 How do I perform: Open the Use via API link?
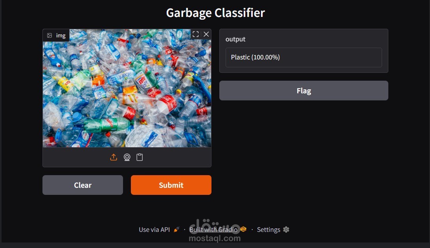coord(154,229)
